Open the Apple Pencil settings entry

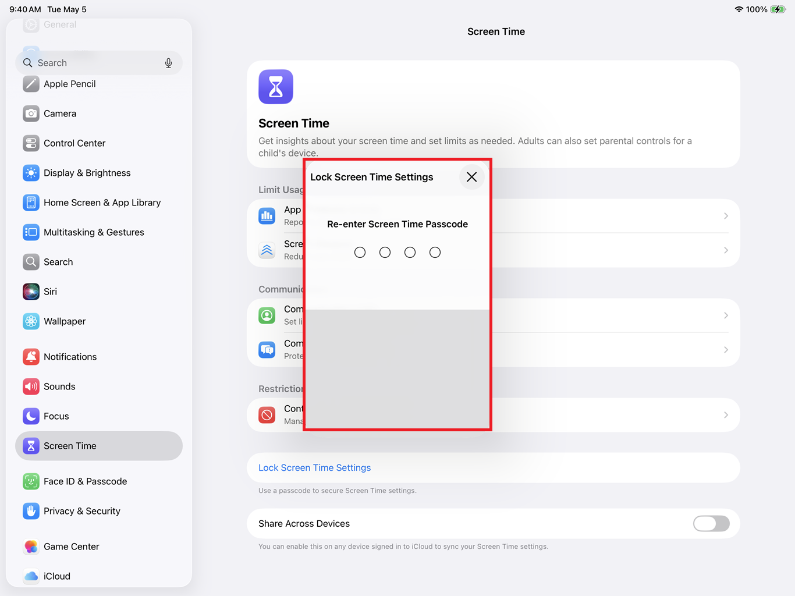[99, 84]
